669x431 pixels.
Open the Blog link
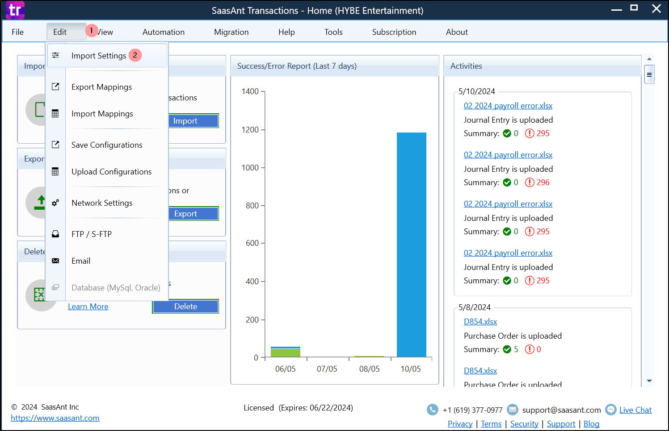pos(591,423)
